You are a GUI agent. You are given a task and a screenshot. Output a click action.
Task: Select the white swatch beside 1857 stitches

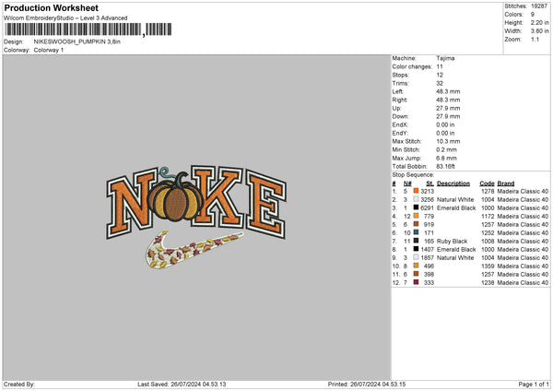click(x=416, y=257)
